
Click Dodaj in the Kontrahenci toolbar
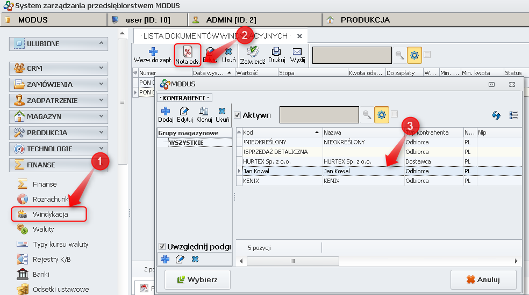click(166, 114)
